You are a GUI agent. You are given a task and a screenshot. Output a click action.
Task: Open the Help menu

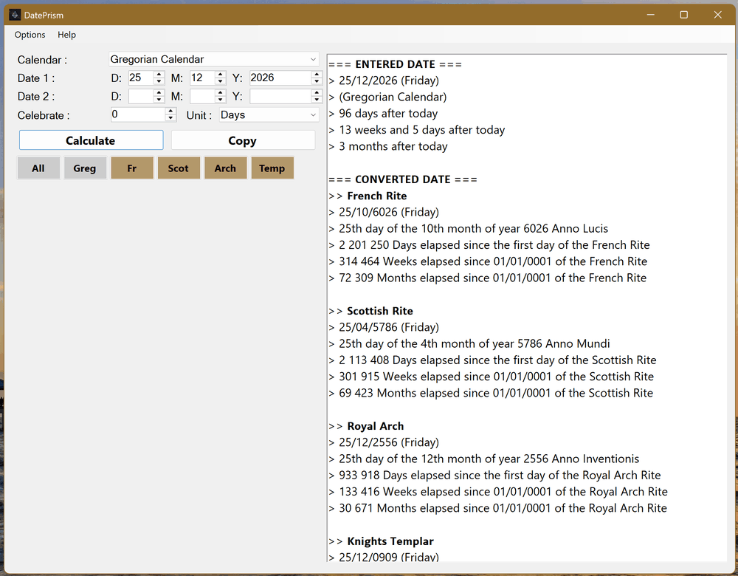(67, 35)
